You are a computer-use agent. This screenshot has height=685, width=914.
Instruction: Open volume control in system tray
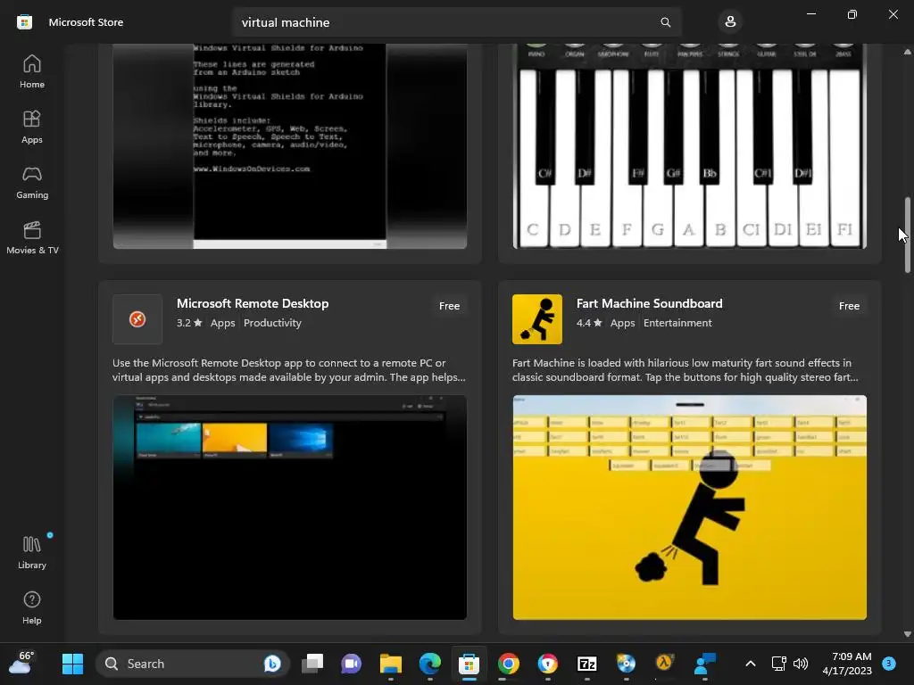click(x=801, y=664)
